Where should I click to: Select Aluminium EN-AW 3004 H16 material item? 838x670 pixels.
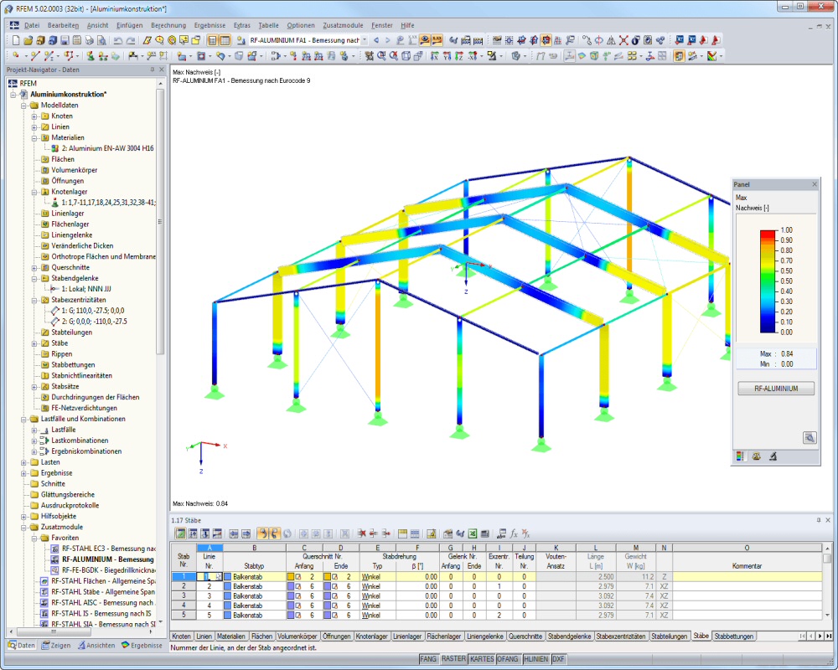[x=107, y=148]
